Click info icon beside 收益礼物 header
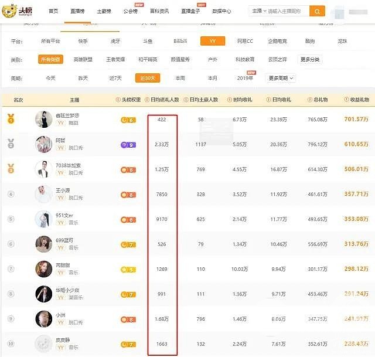 coord(346,99)
